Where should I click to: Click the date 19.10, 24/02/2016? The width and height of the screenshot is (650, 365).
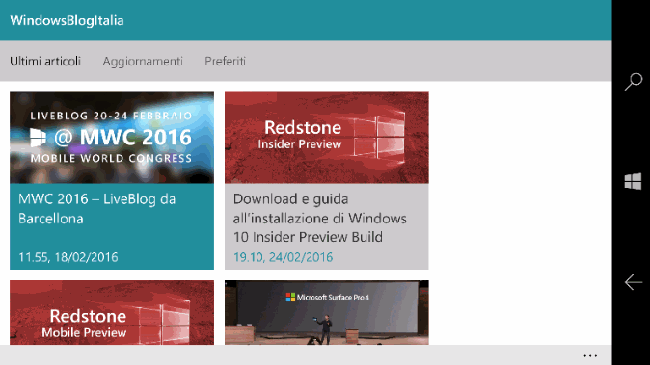tap(284, 257)
